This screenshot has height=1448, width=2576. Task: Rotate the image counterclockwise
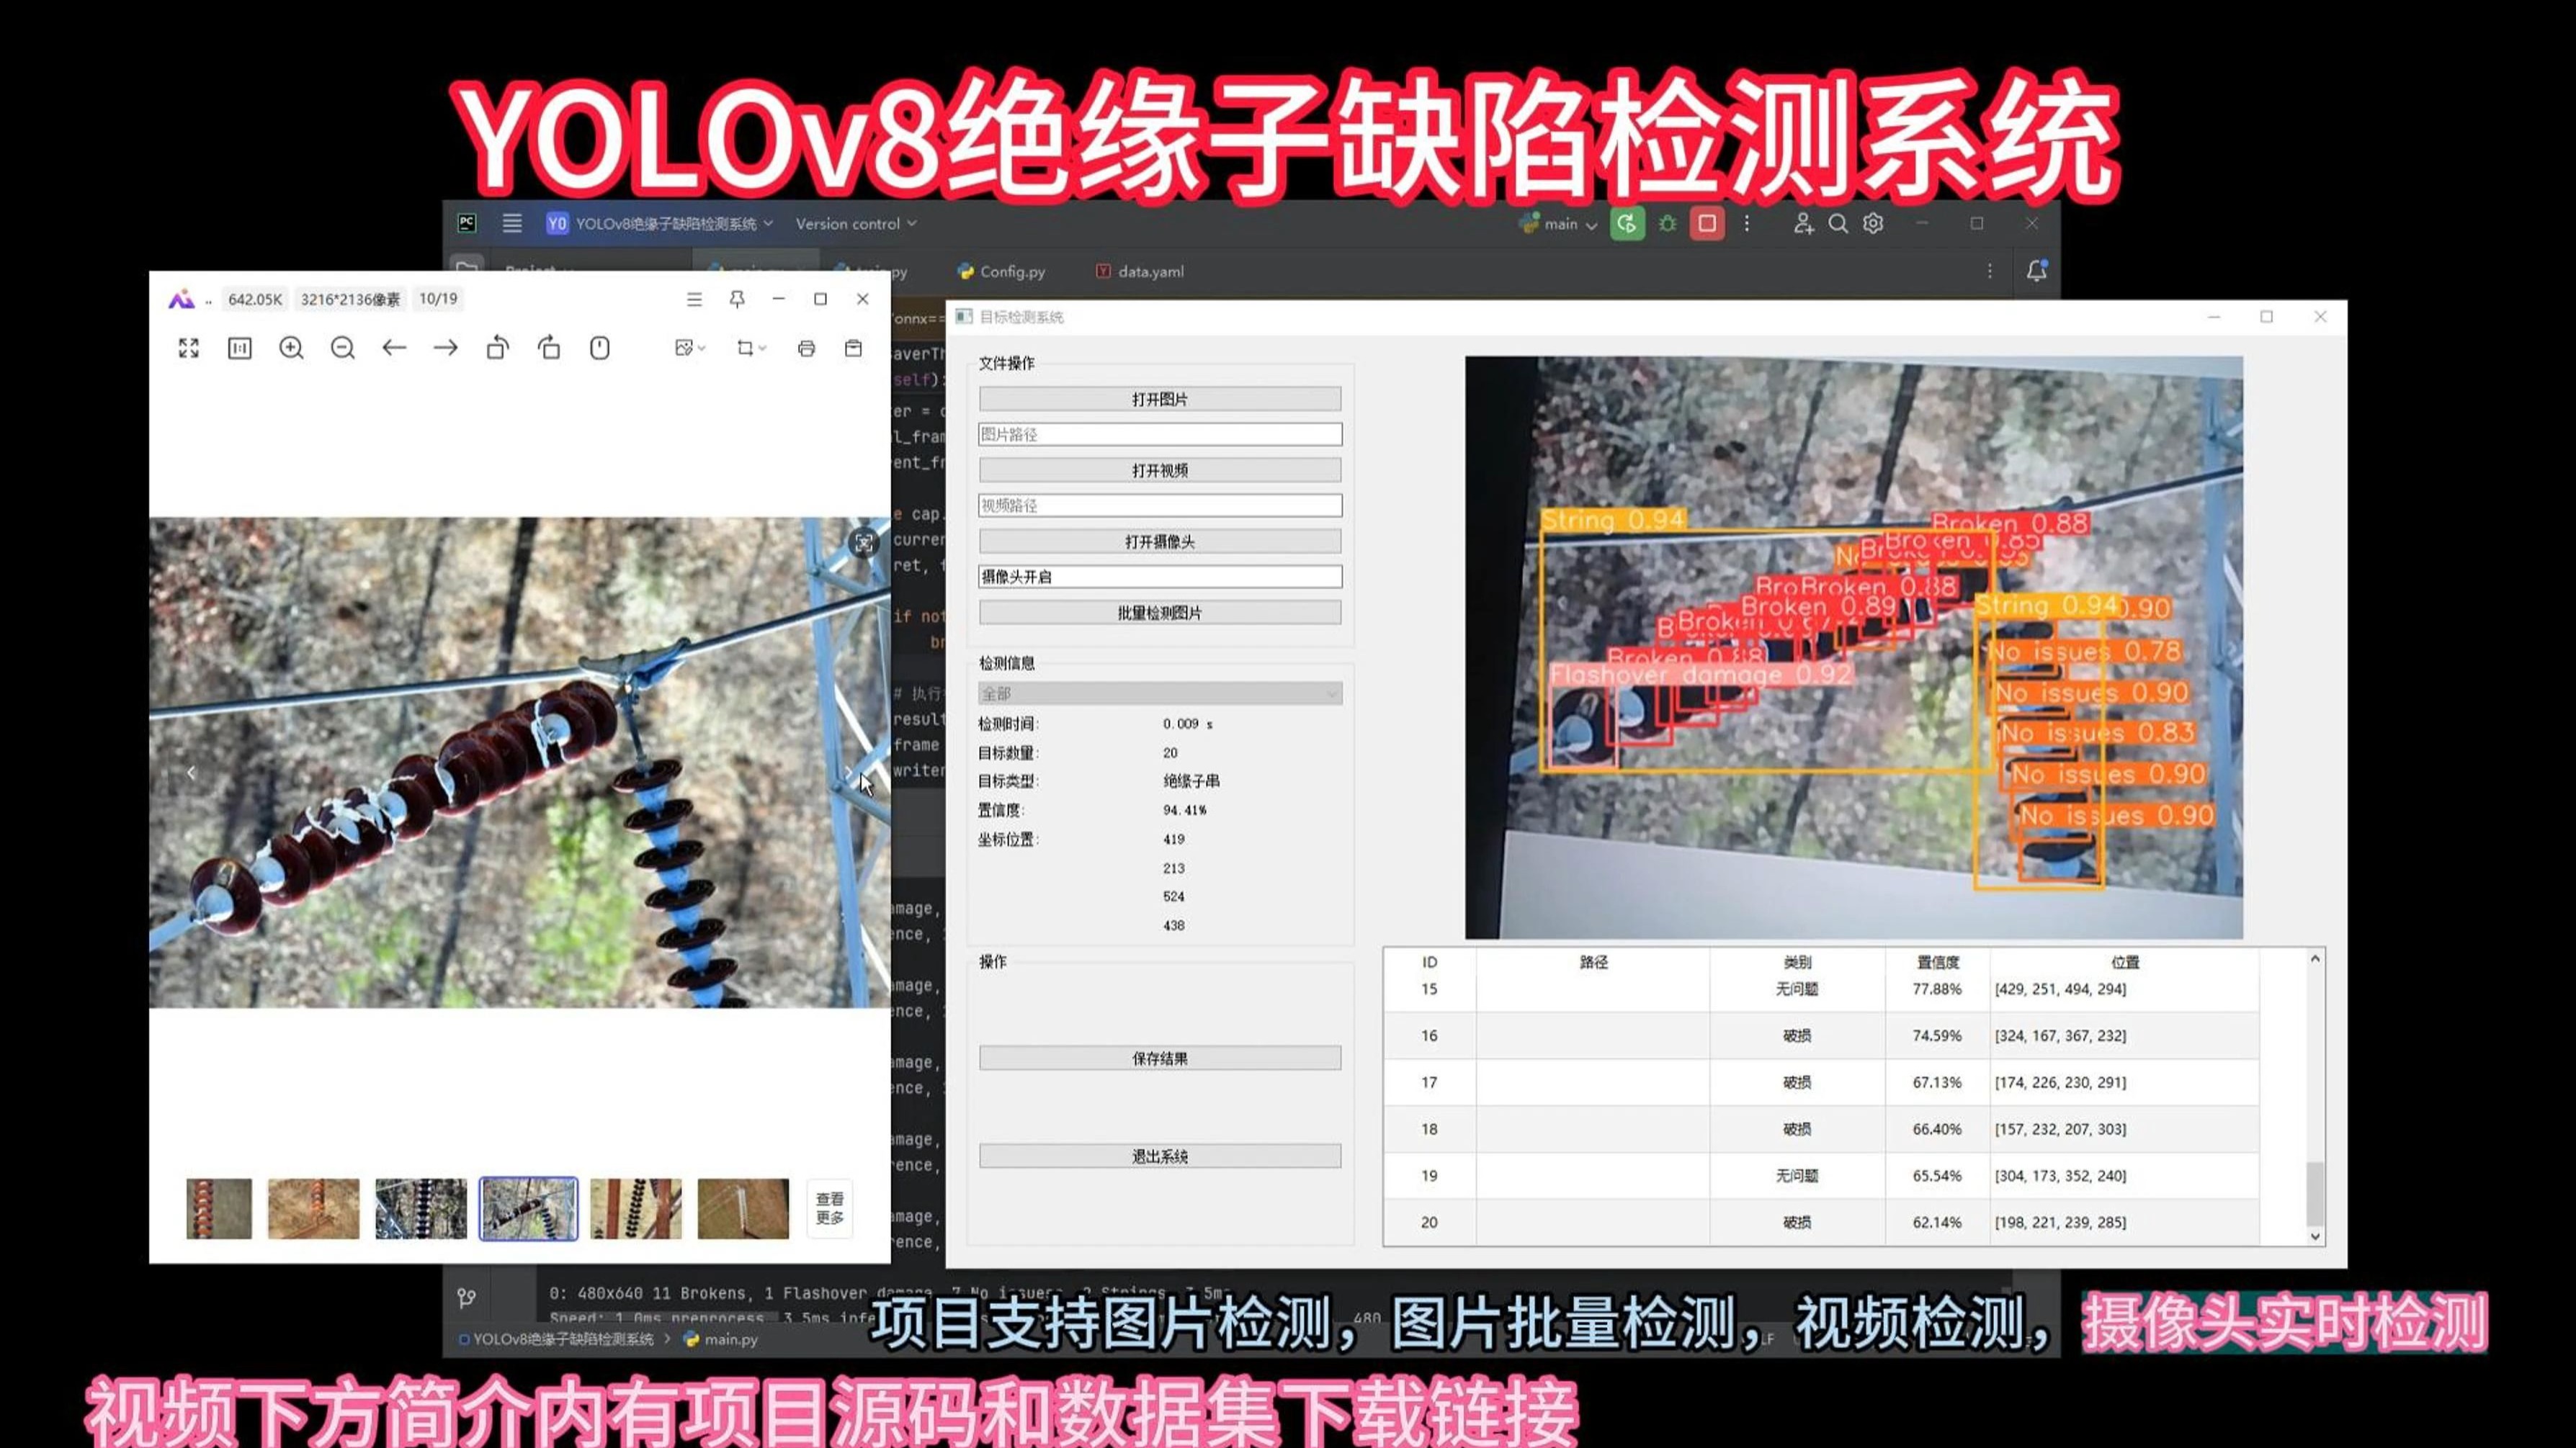point(498,348)
